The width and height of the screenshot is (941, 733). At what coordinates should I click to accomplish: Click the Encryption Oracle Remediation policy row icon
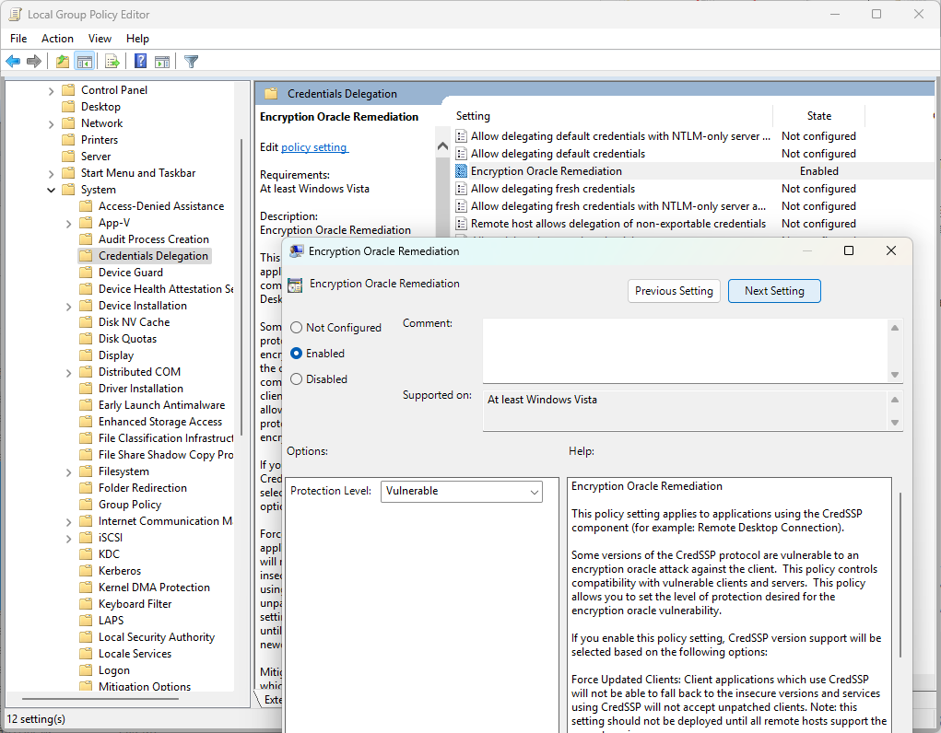click(461, 171)
